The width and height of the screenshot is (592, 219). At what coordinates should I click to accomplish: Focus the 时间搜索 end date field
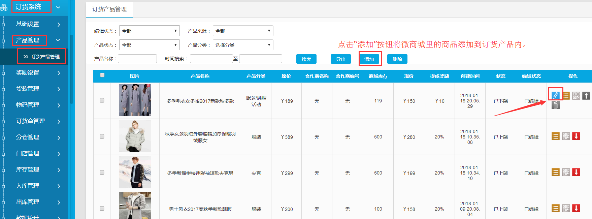(x=261, y=59)
